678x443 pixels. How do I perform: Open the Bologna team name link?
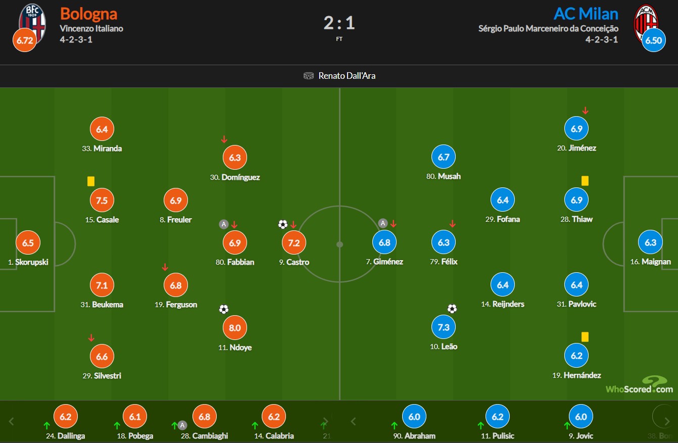coord(88,13)
